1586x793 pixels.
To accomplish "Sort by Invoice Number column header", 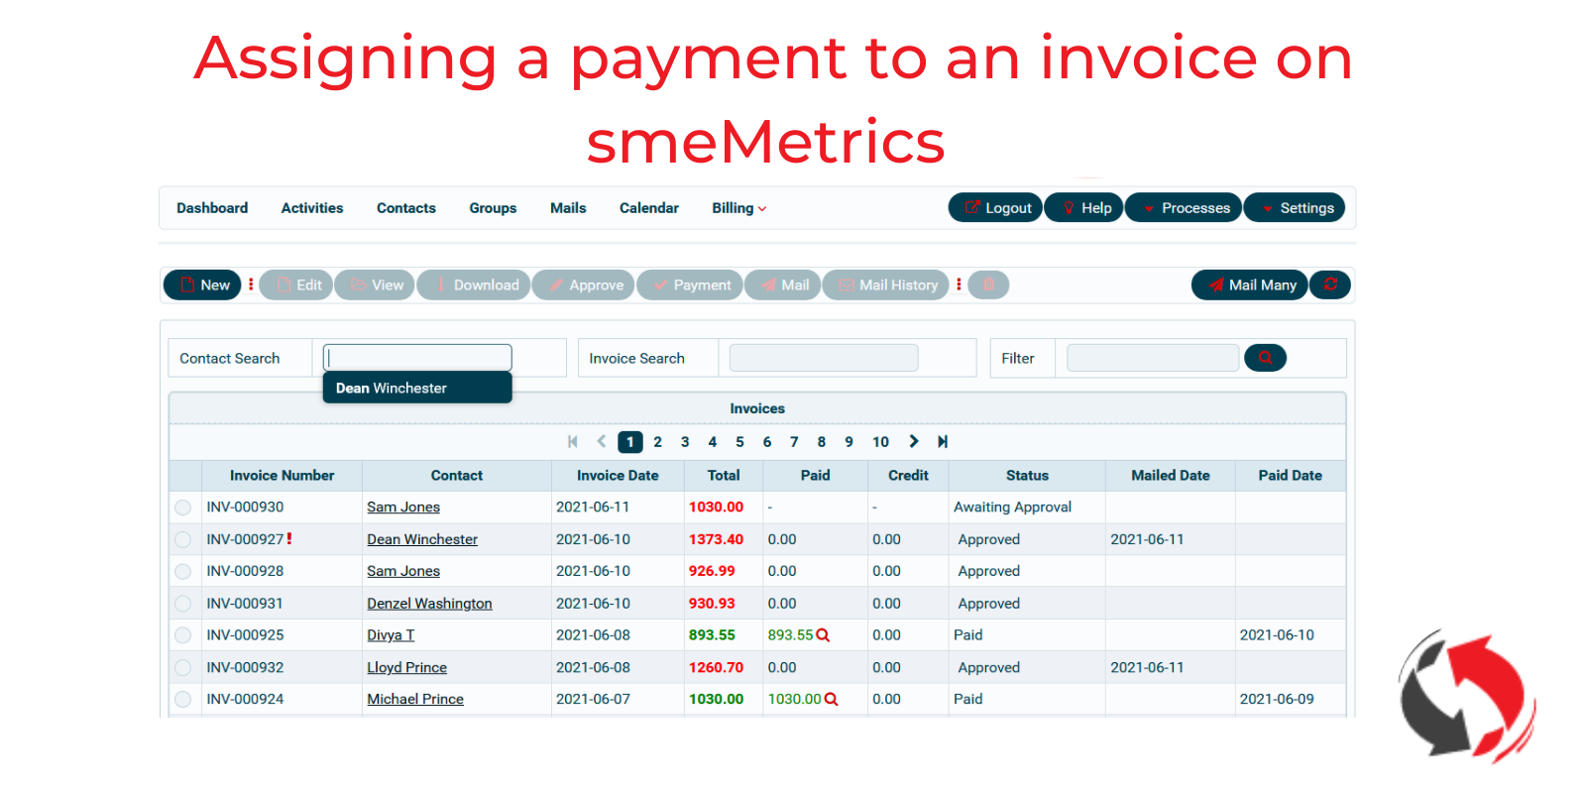I will [x=282, y=476].
